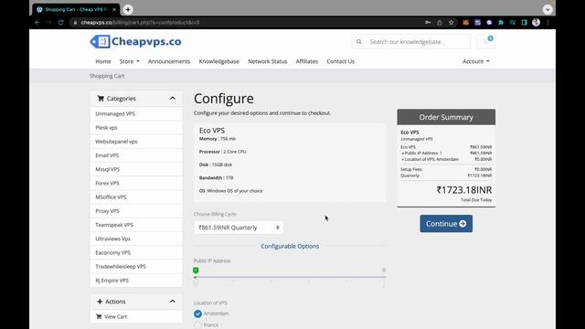Click the tab search down-arrow button
The width and height of the screenshot is (585, 329).
pyautogui.click(x=548, y=10)
